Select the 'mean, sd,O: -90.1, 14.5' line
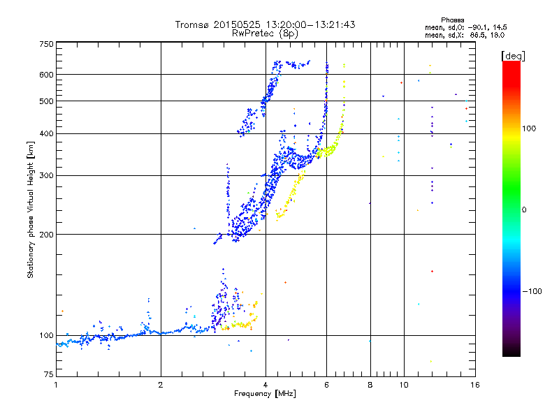Image resolution: width=559 pixels, height=419 pixels. point(466,27)
